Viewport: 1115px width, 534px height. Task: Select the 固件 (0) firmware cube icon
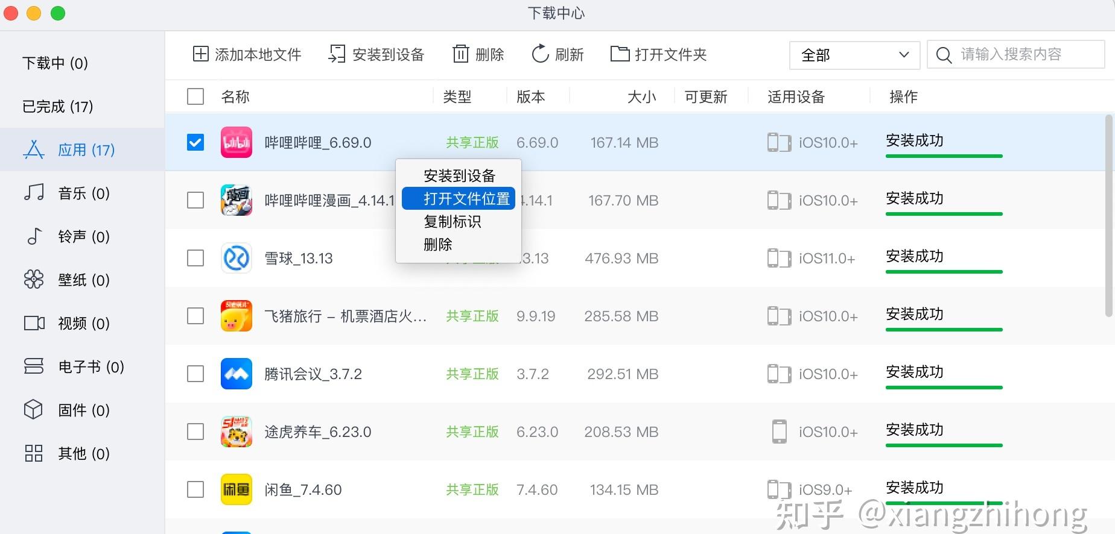33,409
